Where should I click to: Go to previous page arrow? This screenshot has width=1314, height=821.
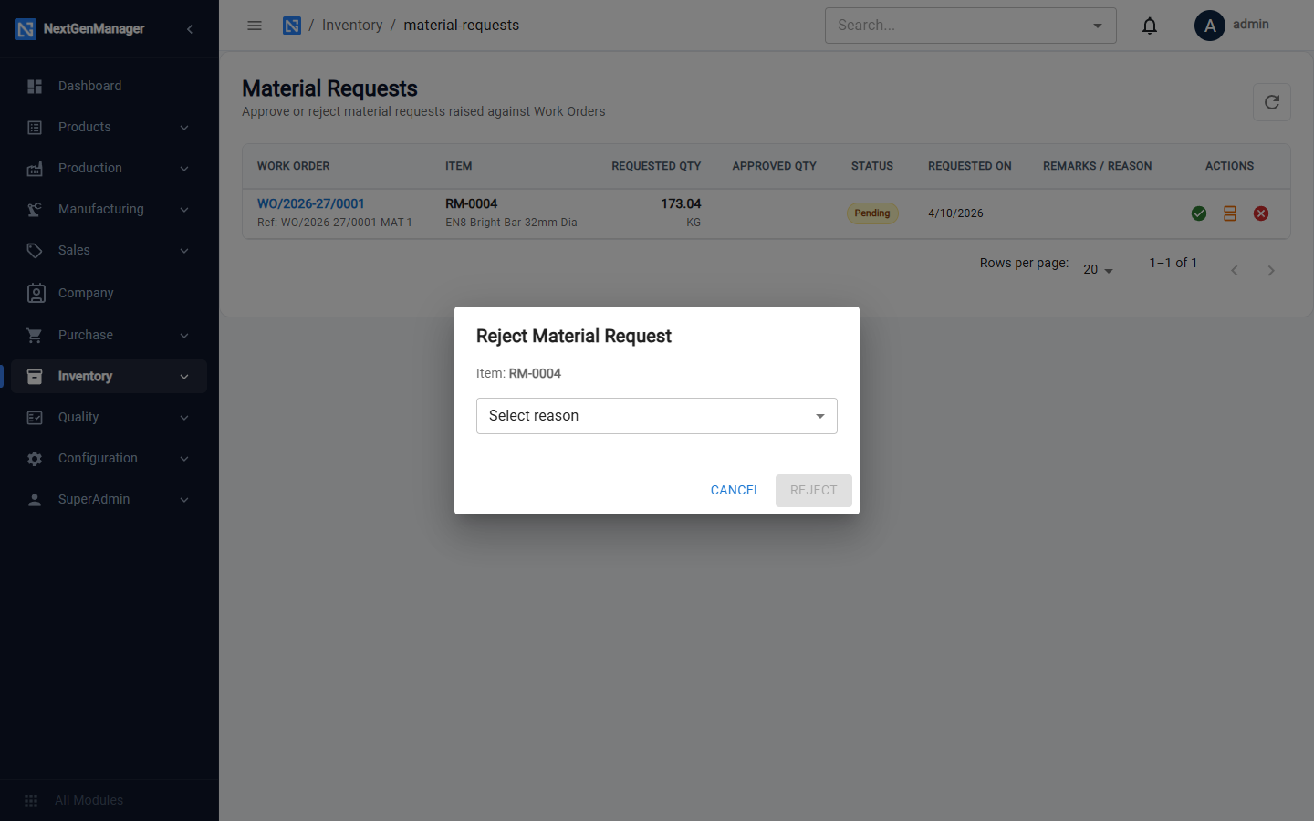(x=1235, y=270)
